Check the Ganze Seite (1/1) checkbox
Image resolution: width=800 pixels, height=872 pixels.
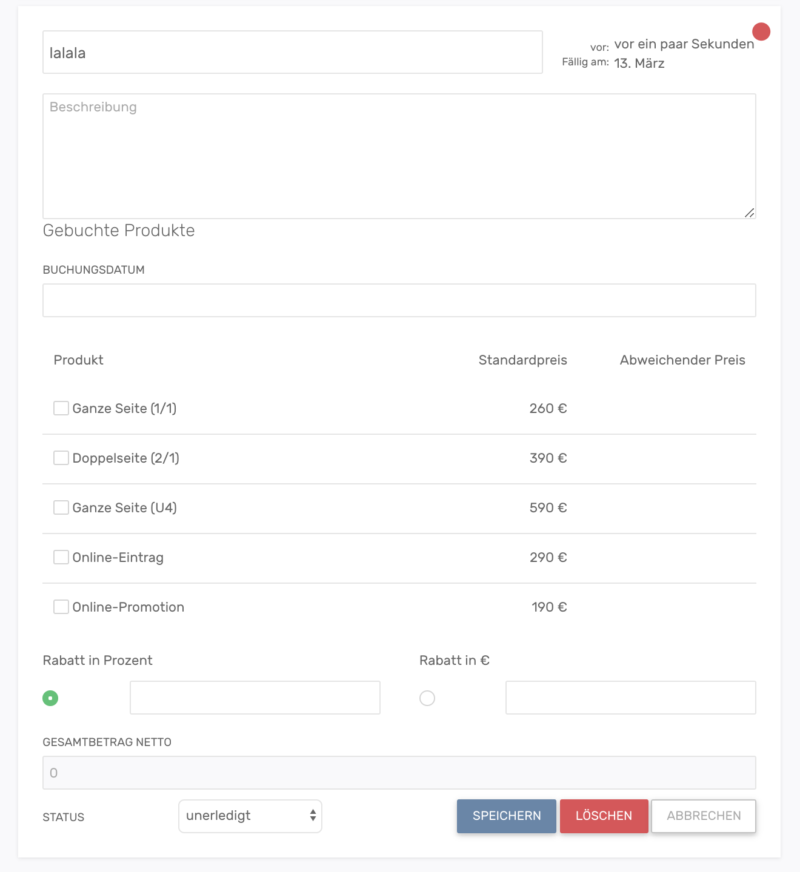coord(61,408)
